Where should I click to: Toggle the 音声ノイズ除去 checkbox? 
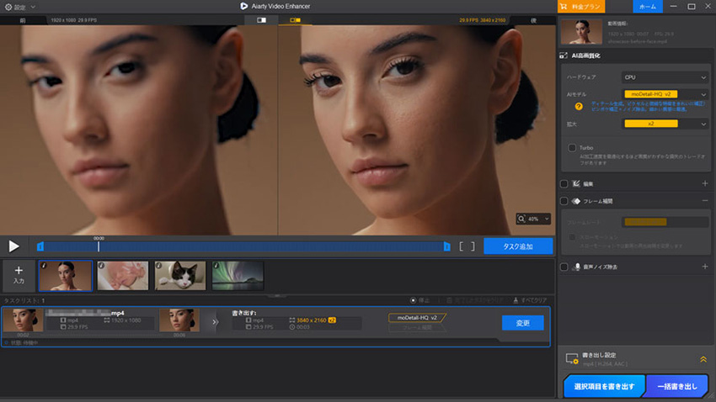[564, 267]
